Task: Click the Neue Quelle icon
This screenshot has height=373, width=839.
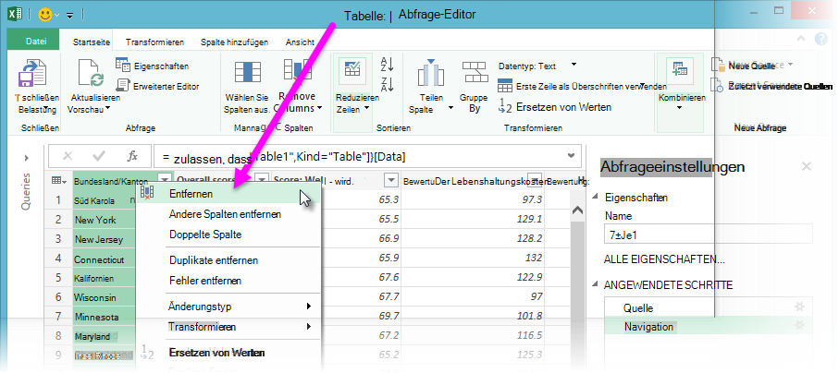Action: click(x=718, y=66)
